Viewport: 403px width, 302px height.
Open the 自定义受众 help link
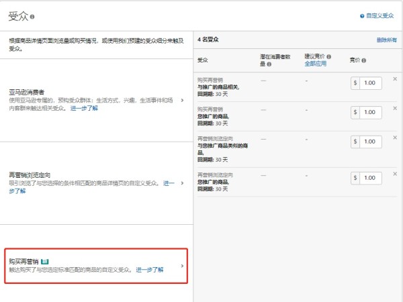379,15
